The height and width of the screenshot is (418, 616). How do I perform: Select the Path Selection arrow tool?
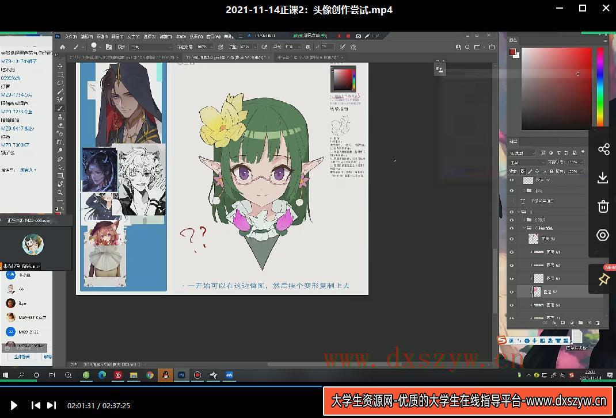[60, 167]
